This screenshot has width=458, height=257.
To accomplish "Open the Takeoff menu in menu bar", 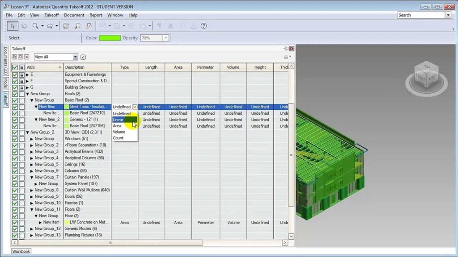I will click(x=51, y=15).
